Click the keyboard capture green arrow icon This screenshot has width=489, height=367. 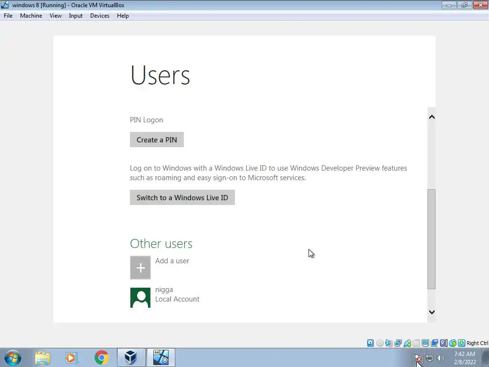[x=462, y=343]
